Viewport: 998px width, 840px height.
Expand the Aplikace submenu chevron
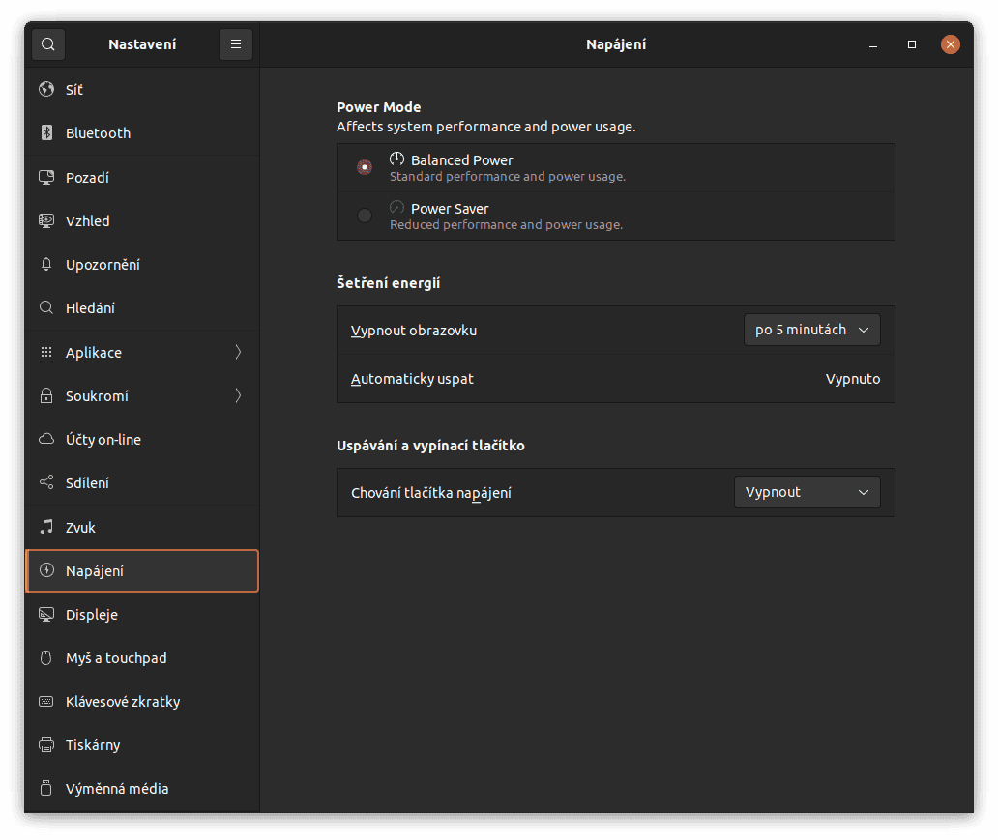click(x=238, y=353)
